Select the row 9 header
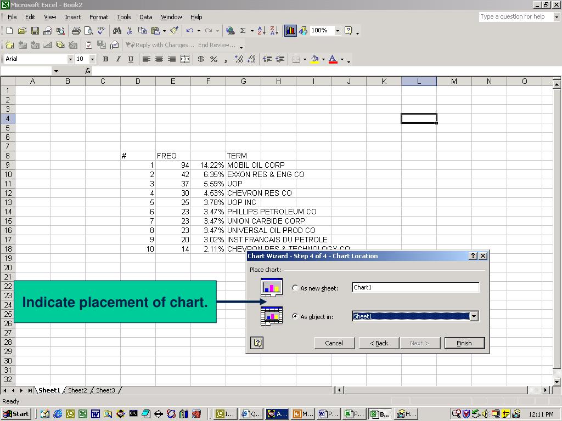The image size is (562, 421). click(8, 165)
